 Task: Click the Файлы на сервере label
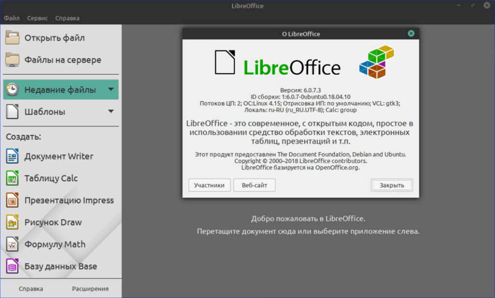(x=63, y=60)
